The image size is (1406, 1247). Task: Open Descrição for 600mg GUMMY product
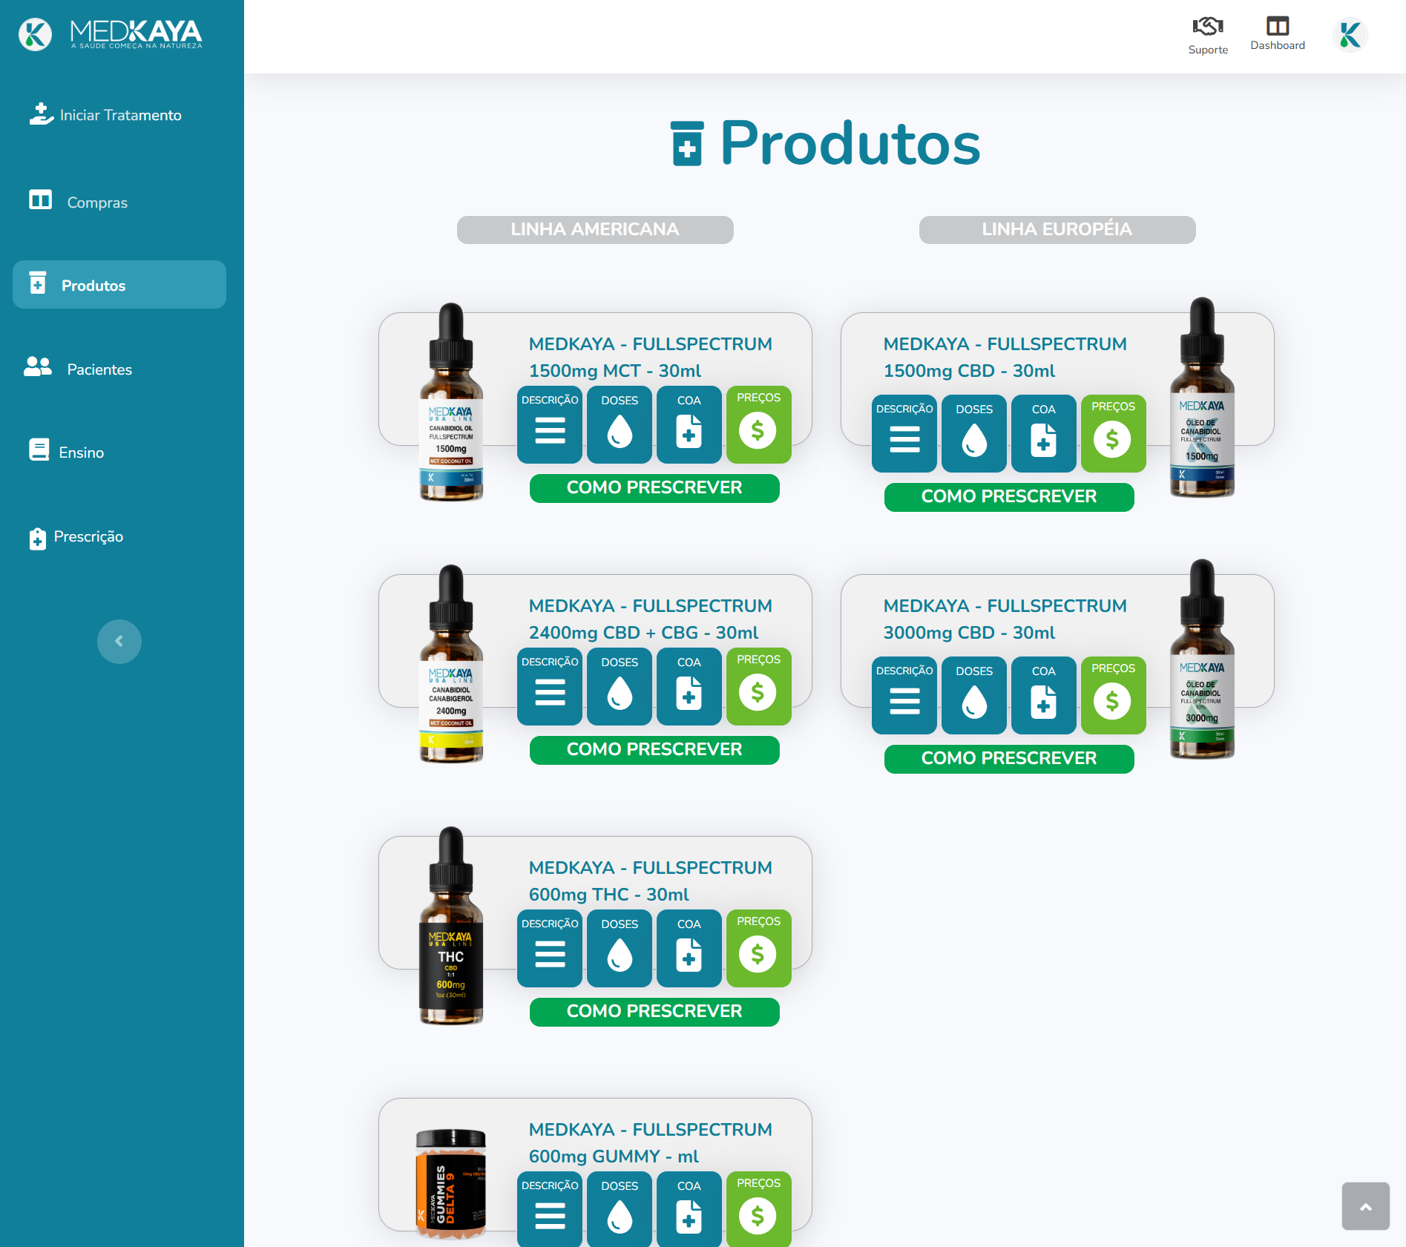(550, 1209)
